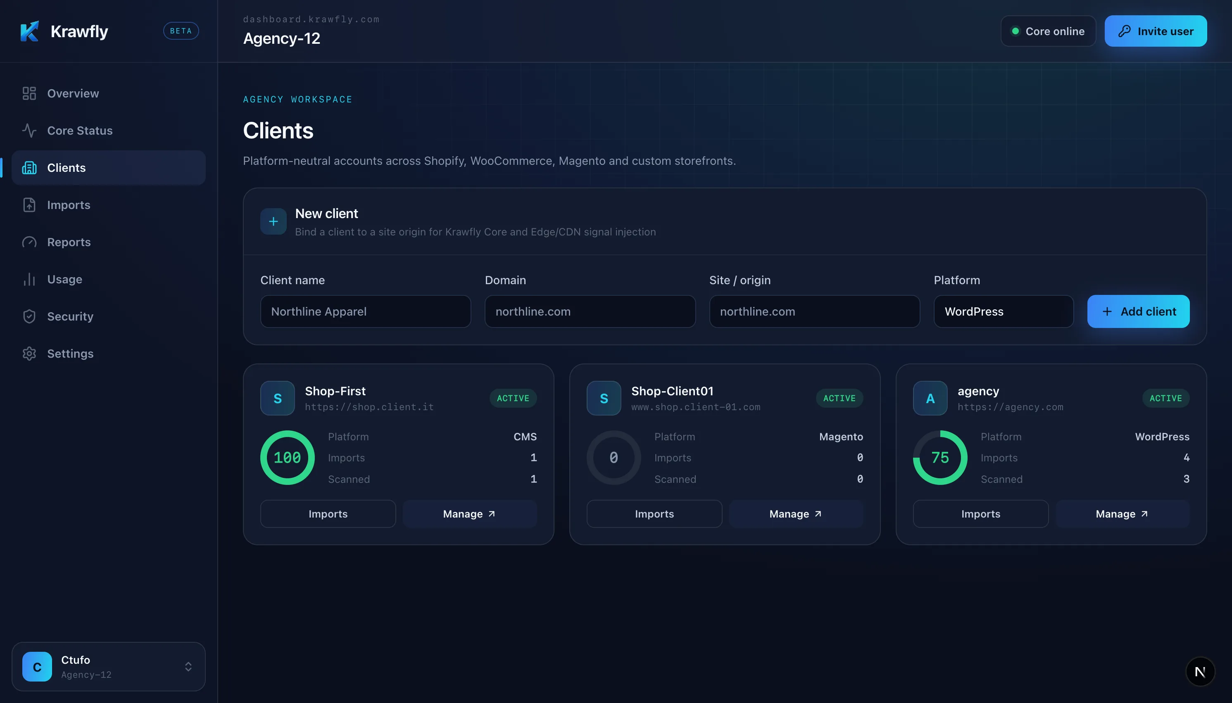Screen dimensions: 1232x703
Task: Expand the Ctufo account switcher chevron
Action: click(188, 667)
